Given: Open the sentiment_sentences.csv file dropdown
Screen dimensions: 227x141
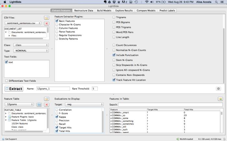Looking at the screenshot, I should point(23,23).
